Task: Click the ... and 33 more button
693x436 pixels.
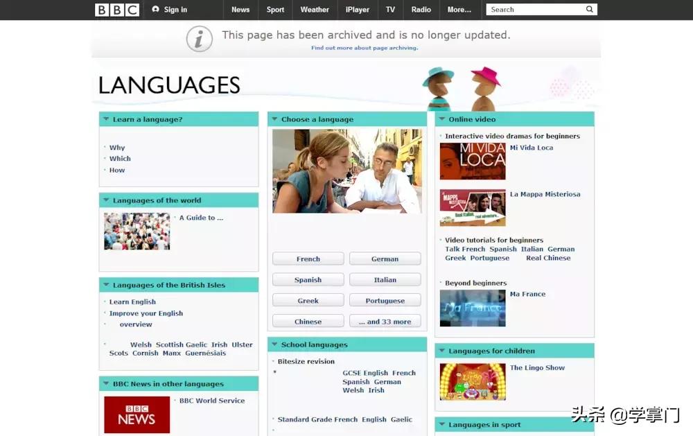Action: coord(385,322)
